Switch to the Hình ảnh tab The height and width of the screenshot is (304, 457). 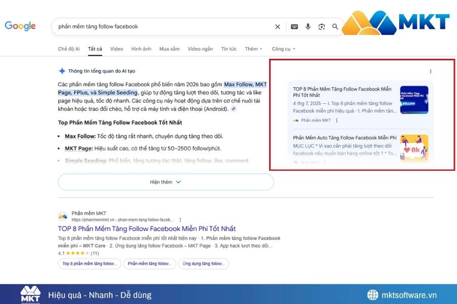[141, 49]
